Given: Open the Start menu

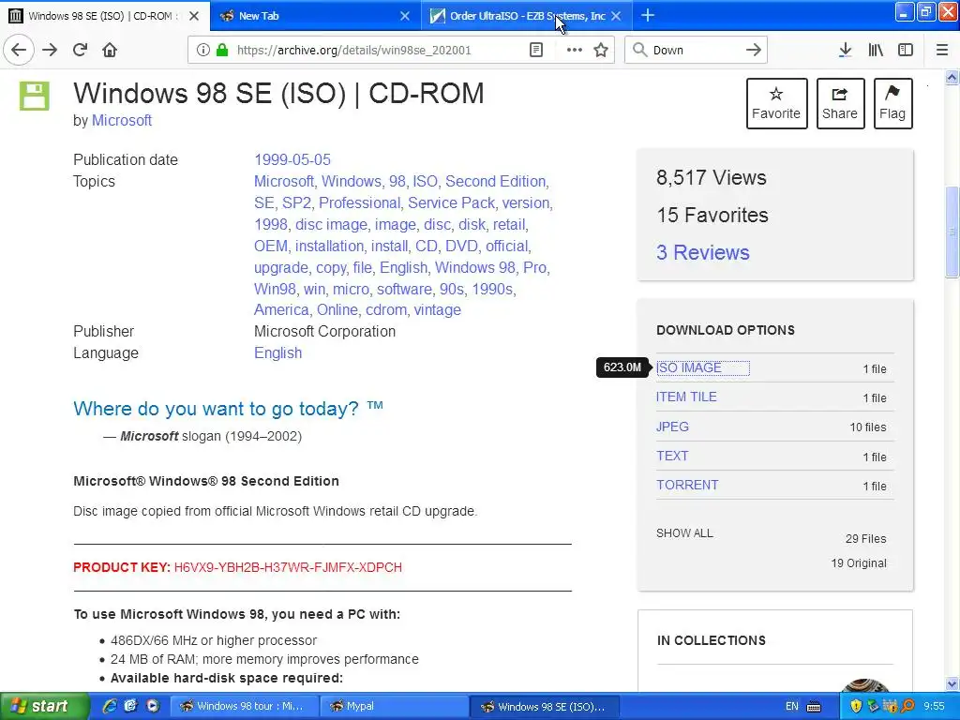Looking at the screenshot, I should 44,706.
